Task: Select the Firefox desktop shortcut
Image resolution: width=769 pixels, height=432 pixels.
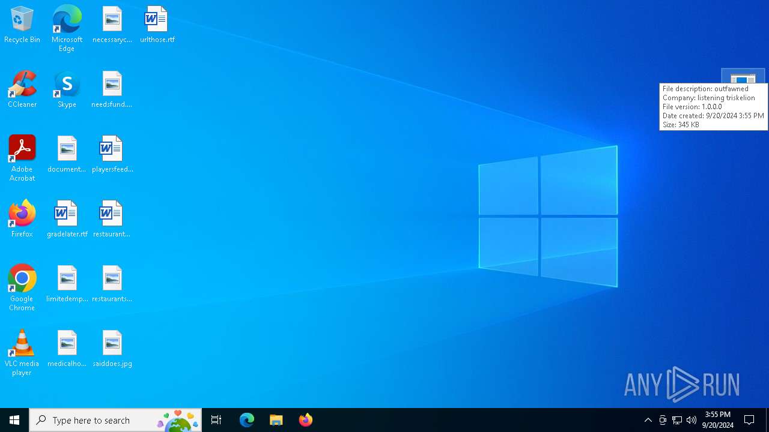Action: point(22,220)
